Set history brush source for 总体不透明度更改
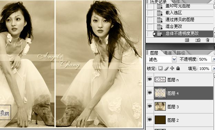Viewport: 215px width, 130px height. click(x=150, y=34)
